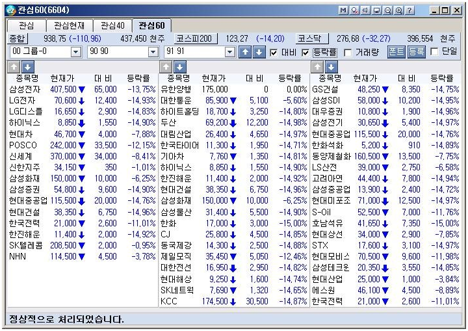The height and width of the screenshot is (331, 468).
Task: Select the 삼성물산 row
Action: (234, 212)
